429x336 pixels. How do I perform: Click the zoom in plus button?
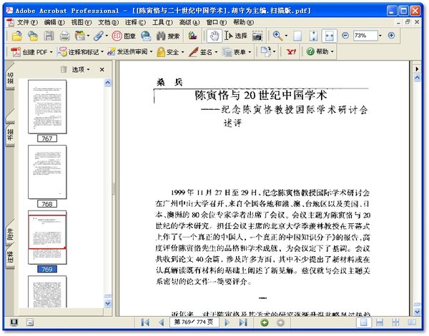point(392,36)
